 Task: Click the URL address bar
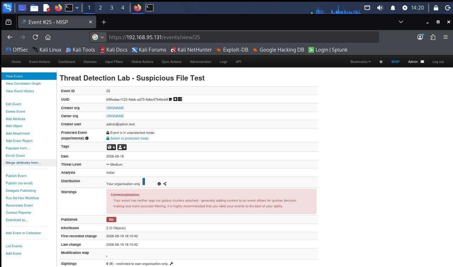tap(242, 37)
